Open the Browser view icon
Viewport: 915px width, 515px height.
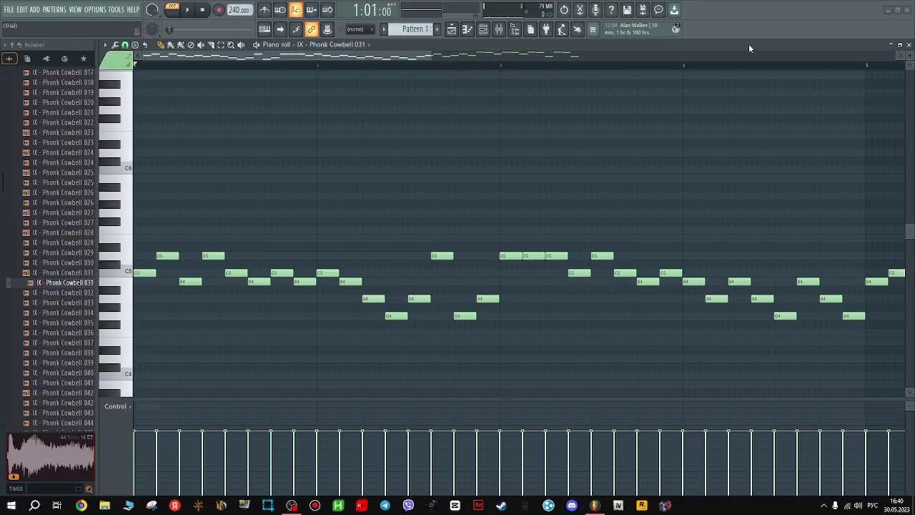point(515,29)
